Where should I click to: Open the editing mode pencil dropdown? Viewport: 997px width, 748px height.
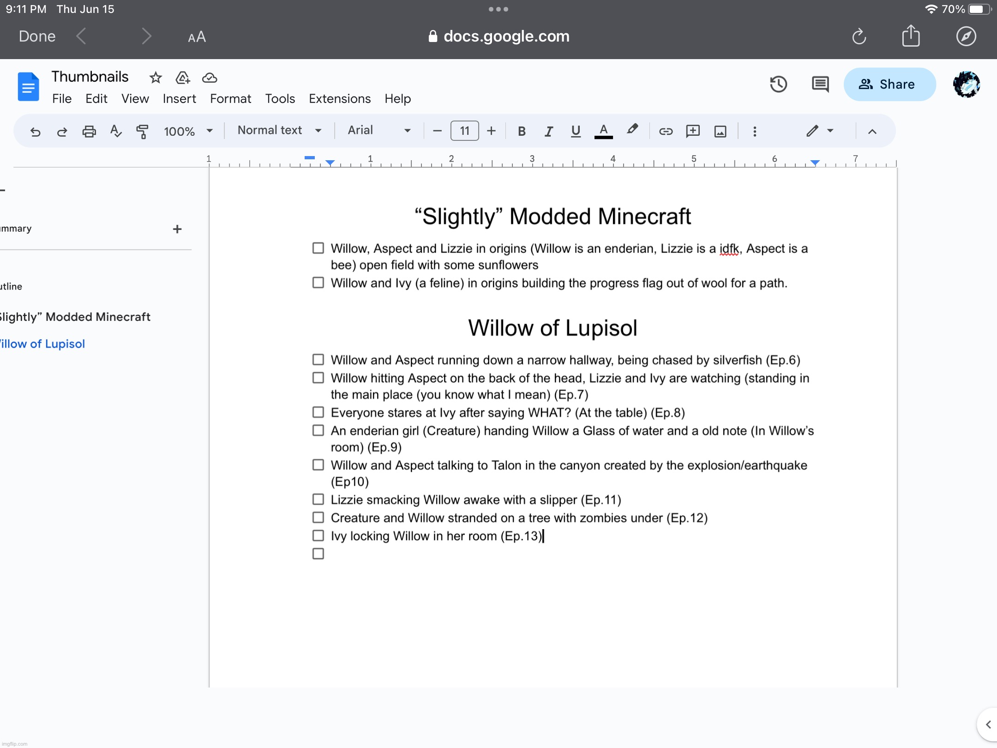tap(820, 131)
